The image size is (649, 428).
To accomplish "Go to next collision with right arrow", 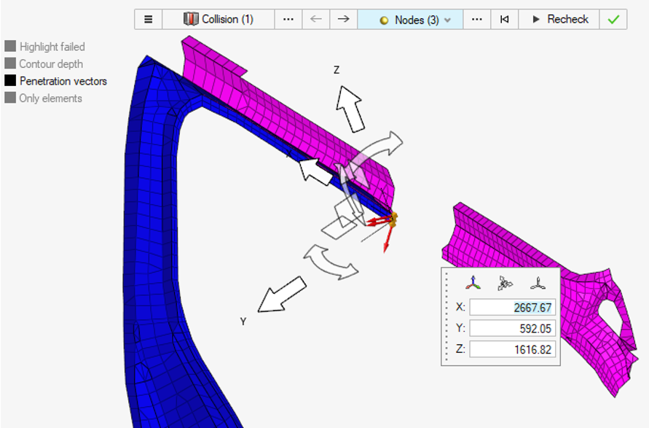I will 343,20.
